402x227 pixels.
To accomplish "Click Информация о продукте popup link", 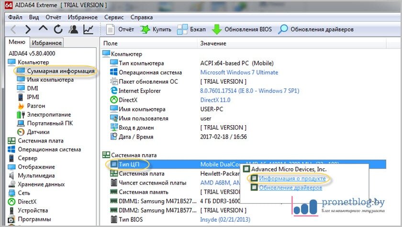I will (x=292, y=178).
